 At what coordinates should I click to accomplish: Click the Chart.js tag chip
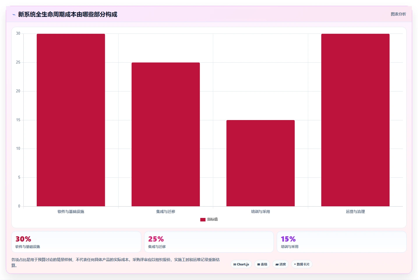click(241, 264)
